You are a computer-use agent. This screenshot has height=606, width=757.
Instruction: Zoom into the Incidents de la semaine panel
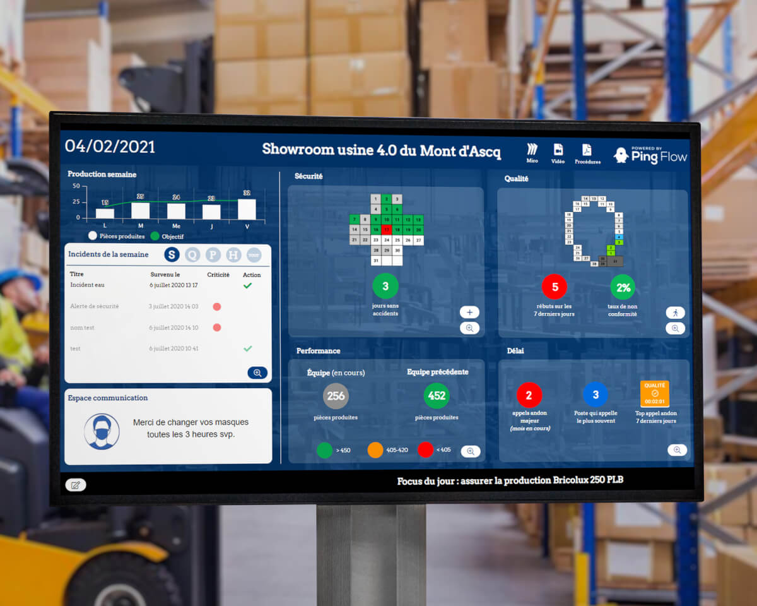pyautogui.click(x=257, y=372)
